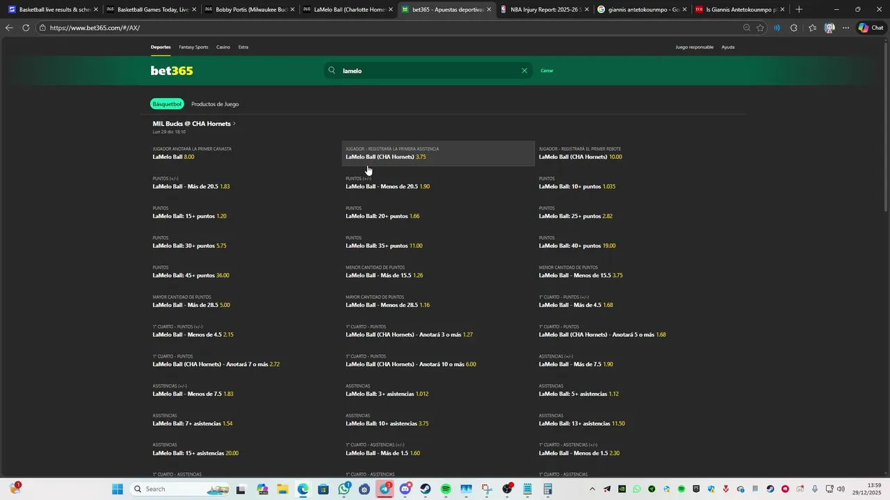Go back using the browser back arrow

9,28
